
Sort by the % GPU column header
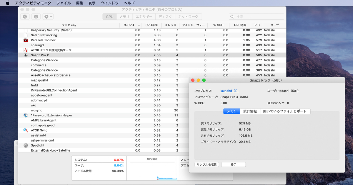[x=218, y=25]
